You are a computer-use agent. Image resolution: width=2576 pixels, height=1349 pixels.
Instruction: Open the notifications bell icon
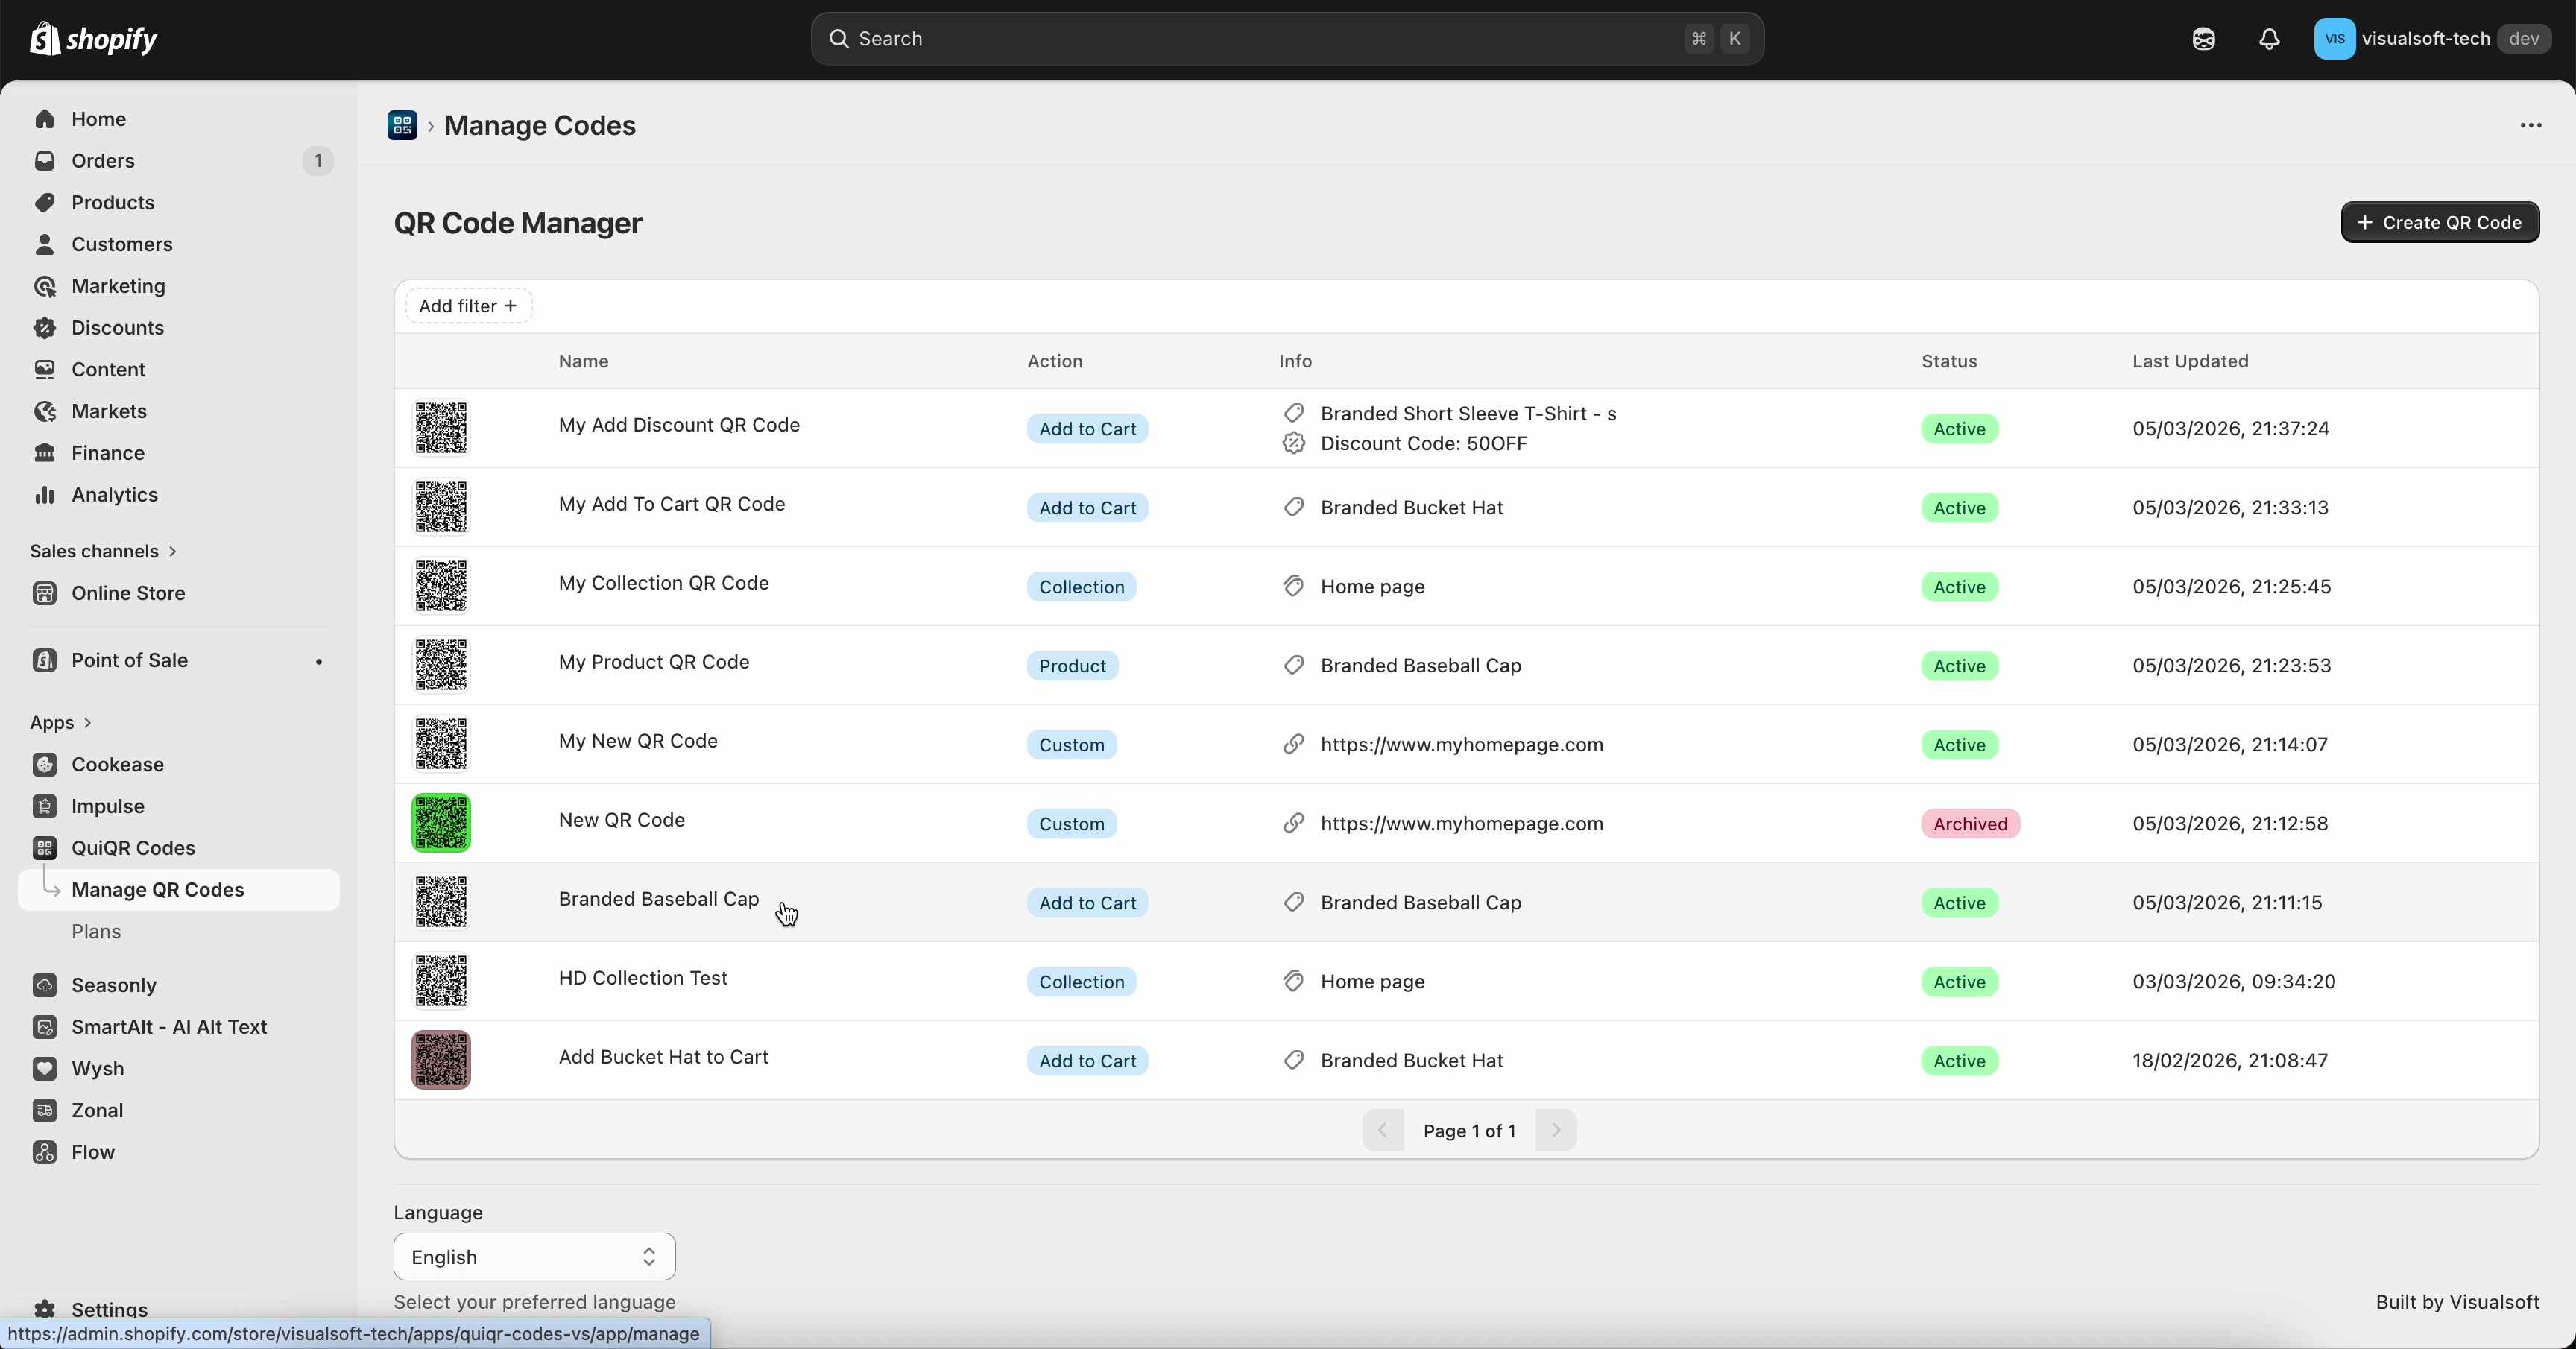click(2268, 38)
